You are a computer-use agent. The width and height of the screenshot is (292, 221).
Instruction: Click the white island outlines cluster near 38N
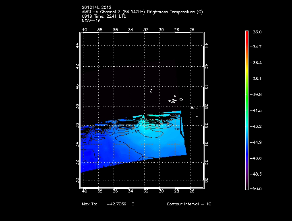click(174, 99)
